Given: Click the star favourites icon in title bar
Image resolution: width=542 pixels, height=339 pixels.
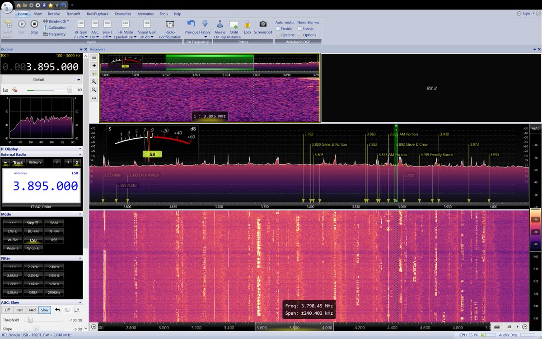Looking at the screenshot, I should pyautogui.click(x=51, y=5).
